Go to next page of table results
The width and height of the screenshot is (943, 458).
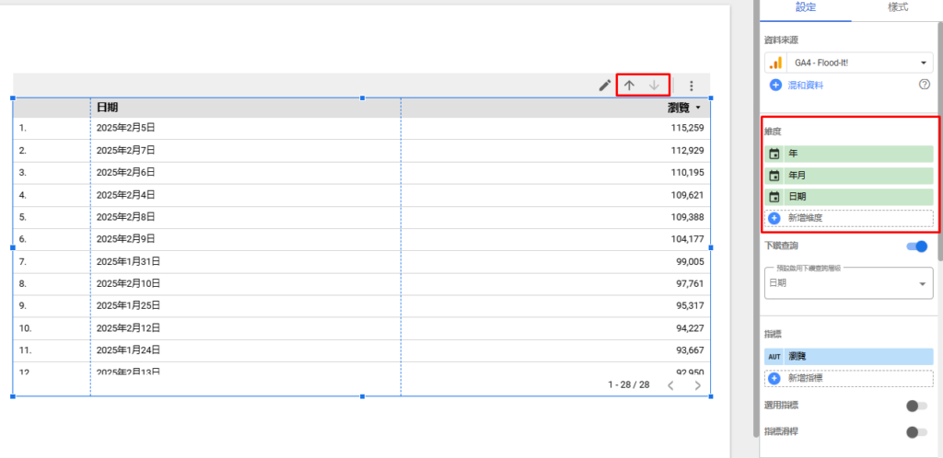(697, 385)
